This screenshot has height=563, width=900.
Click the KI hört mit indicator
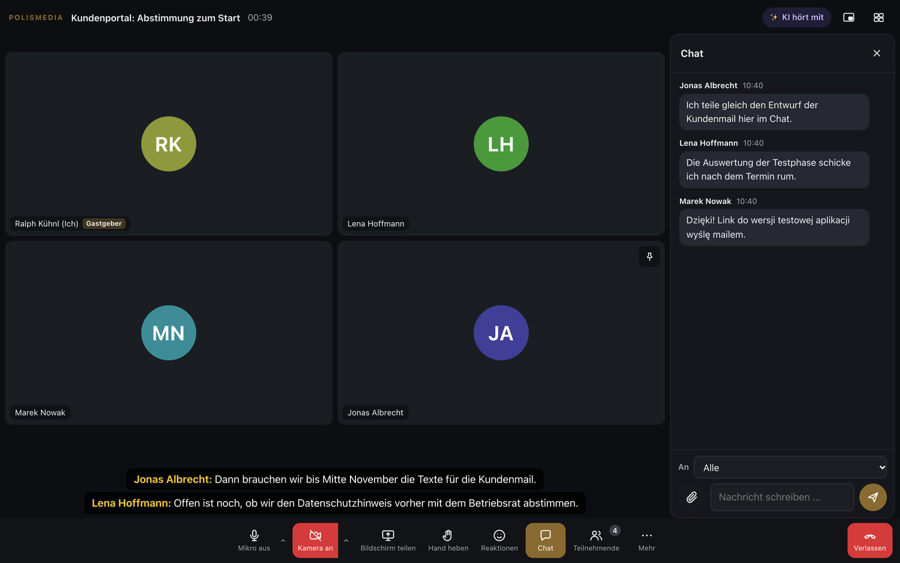[796, 17]
